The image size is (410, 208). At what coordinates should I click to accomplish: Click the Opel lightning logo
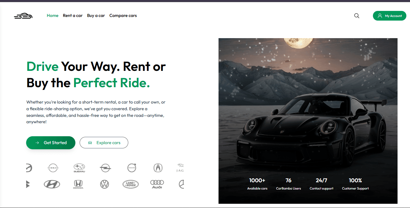[105, 167]
